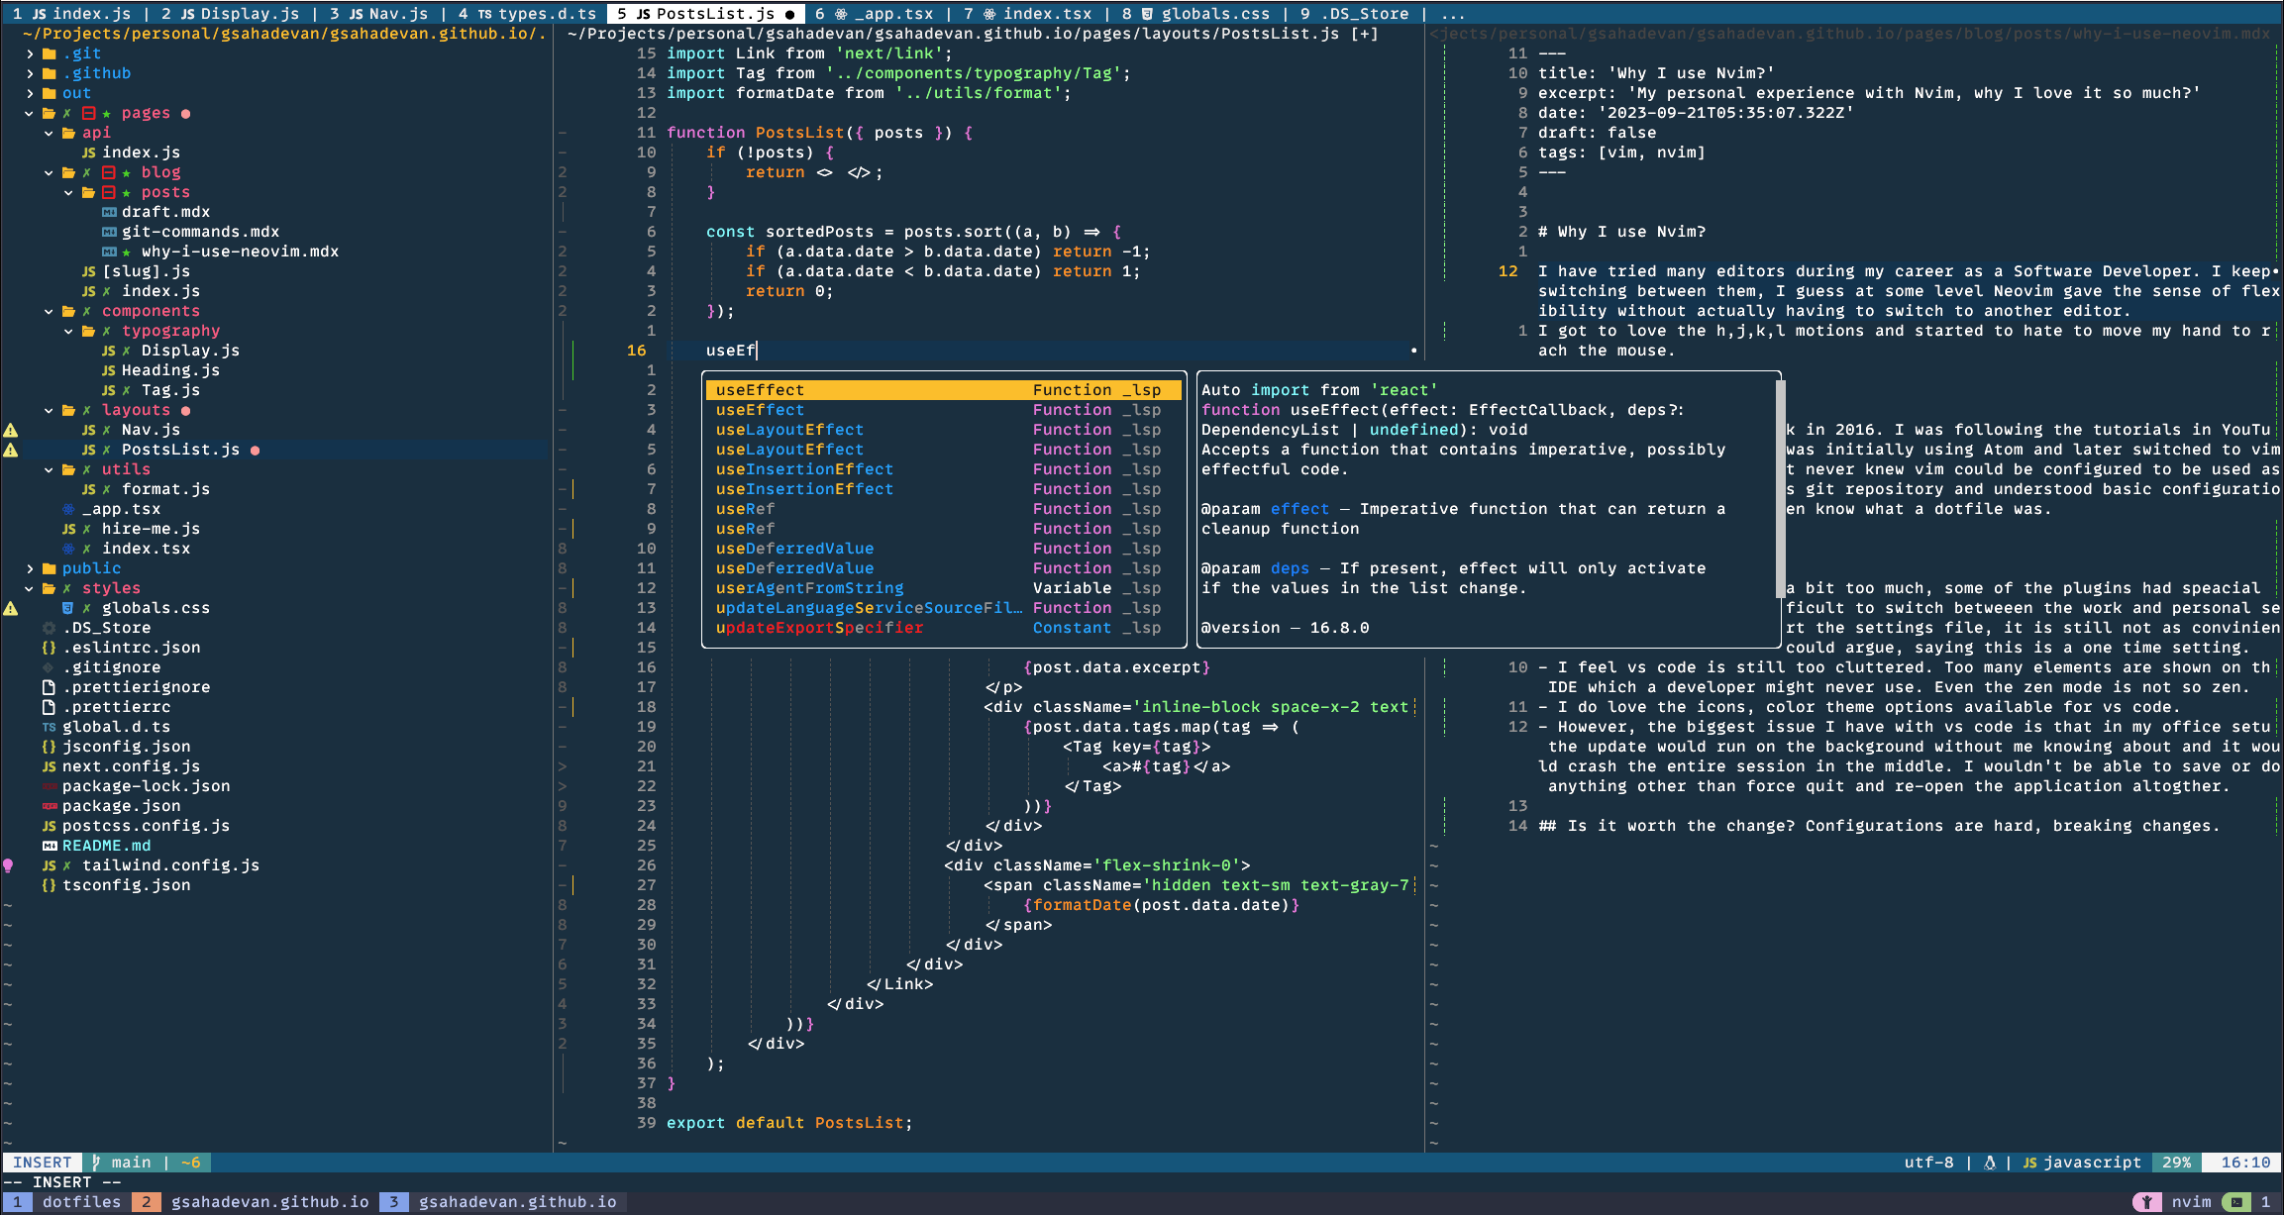Expand the out folder chevron
2284x1215 pixels.
coord(30,93)
